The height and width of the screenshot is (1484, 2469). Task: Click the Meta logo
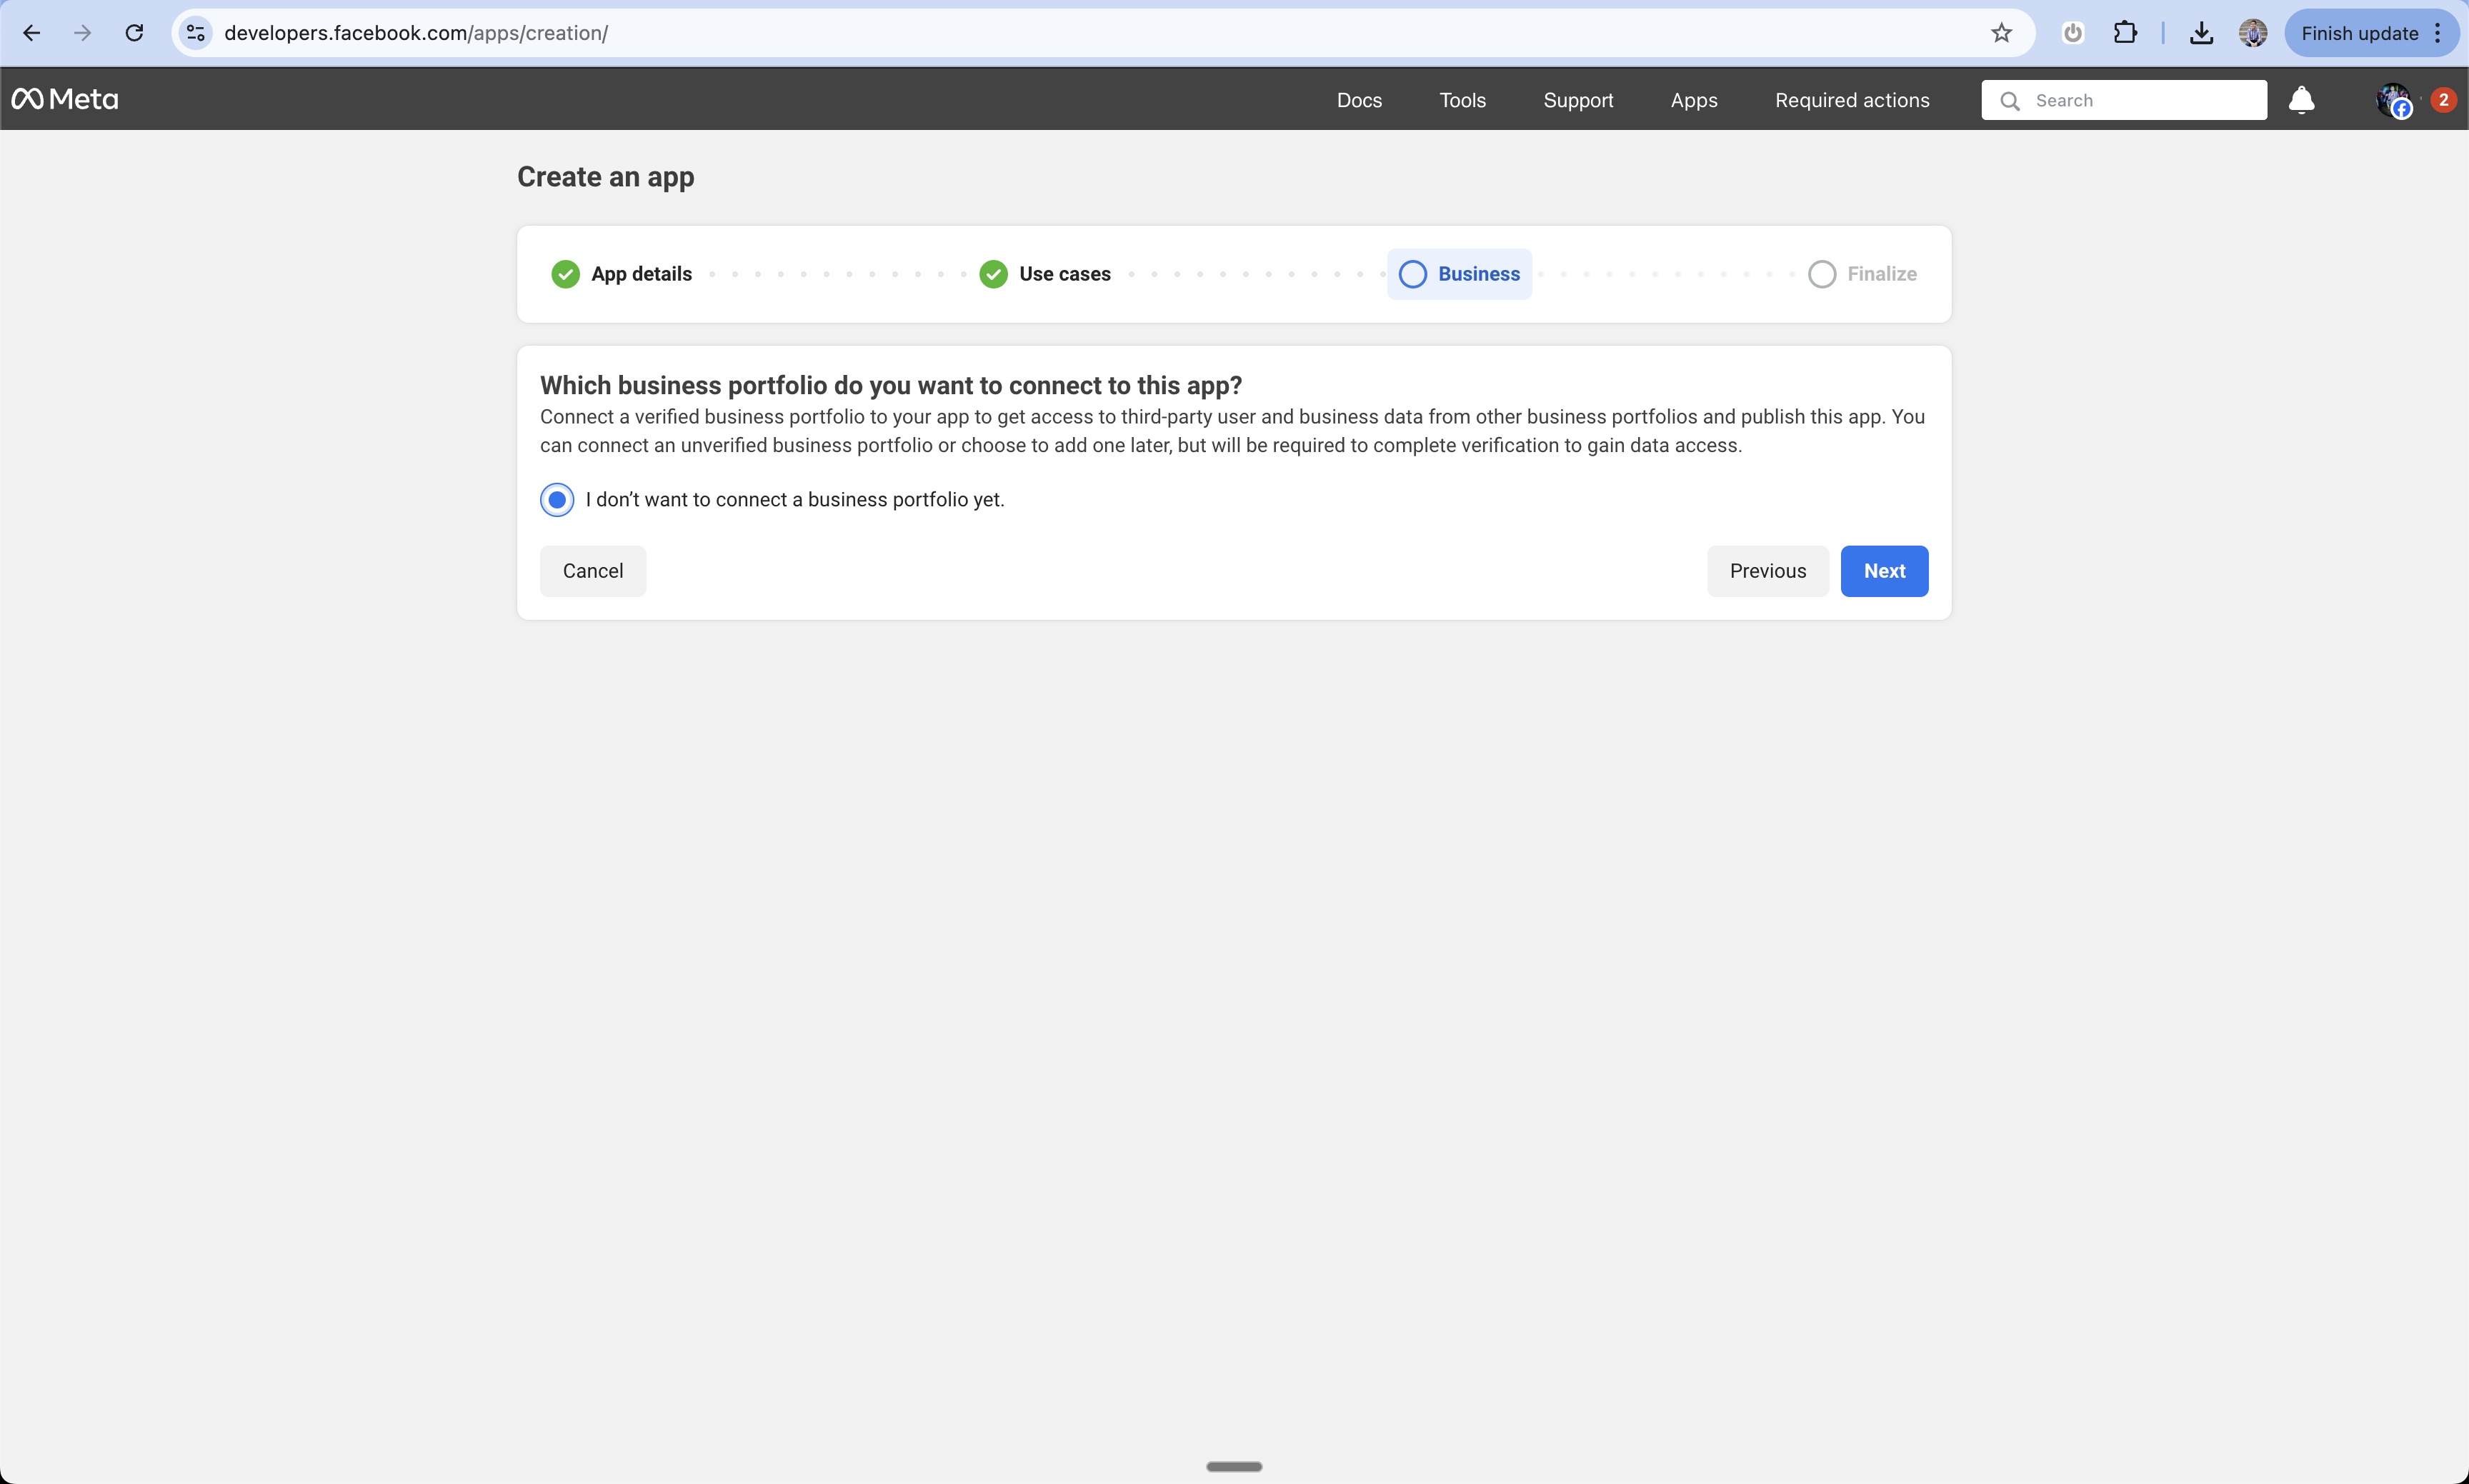pyautogui.click(x=65, y=99)
